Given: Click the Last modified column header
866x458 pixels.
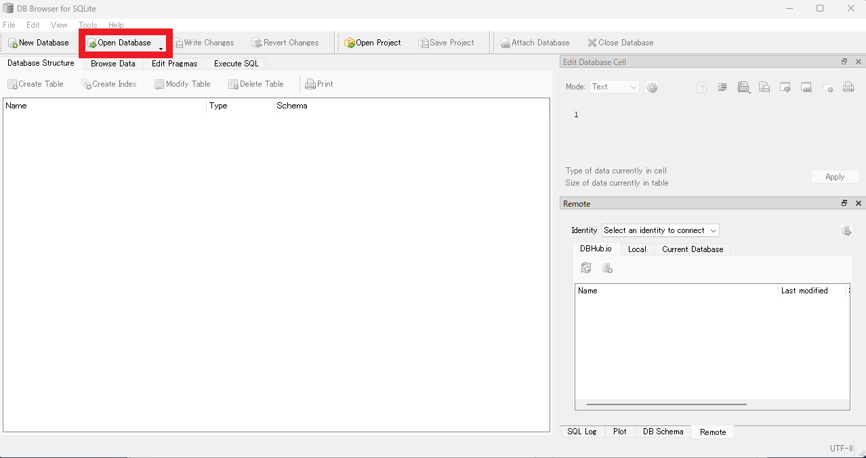Looking at the screenshot, I should coord(812,291).
